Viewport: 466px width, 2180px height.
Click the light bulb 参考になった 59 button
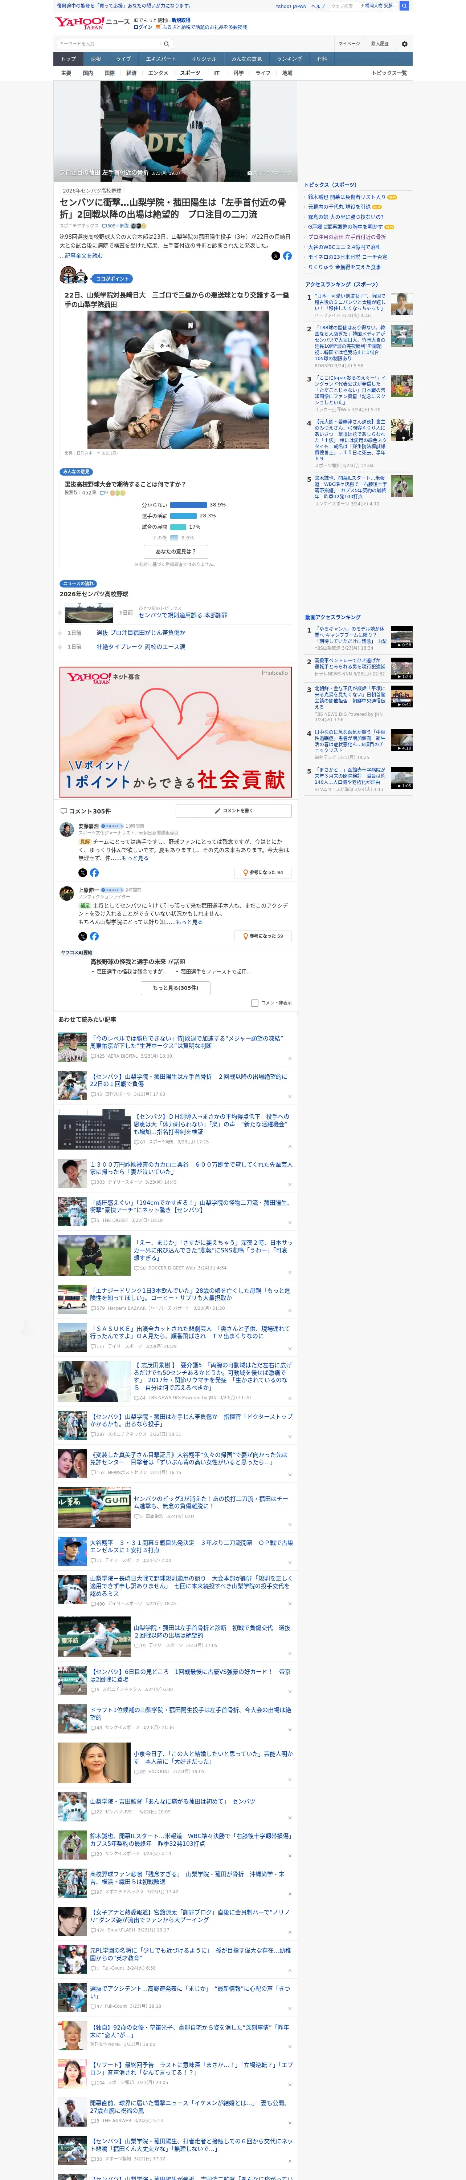[x=263, y=936]
